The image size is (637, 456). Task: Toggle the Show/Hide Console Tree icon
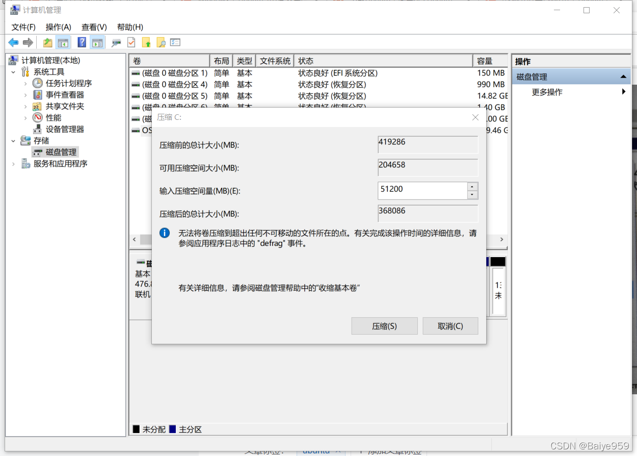[63, 43]
